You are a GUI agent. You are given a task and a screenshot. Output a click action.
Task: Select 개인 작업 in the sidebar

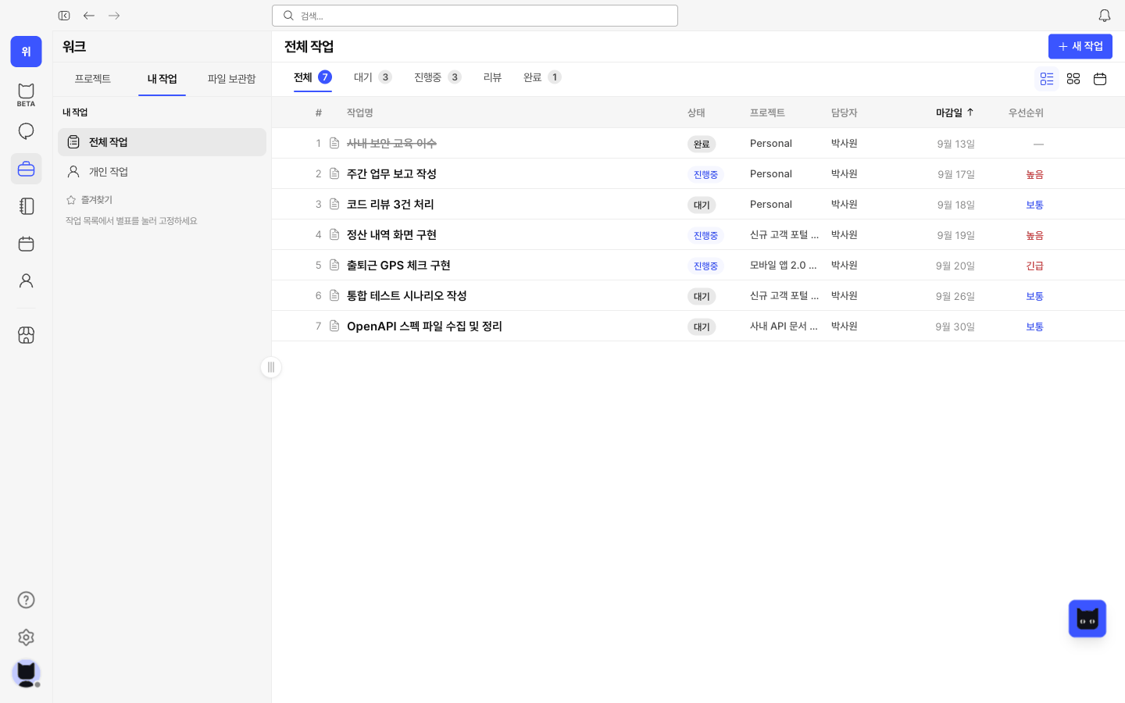pos(162,172)
